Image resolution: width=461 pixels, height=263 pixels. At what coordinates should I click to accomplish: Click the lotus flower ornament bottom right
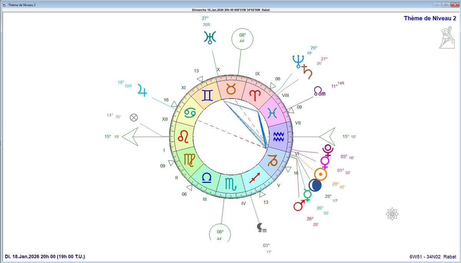click(392, 213)
